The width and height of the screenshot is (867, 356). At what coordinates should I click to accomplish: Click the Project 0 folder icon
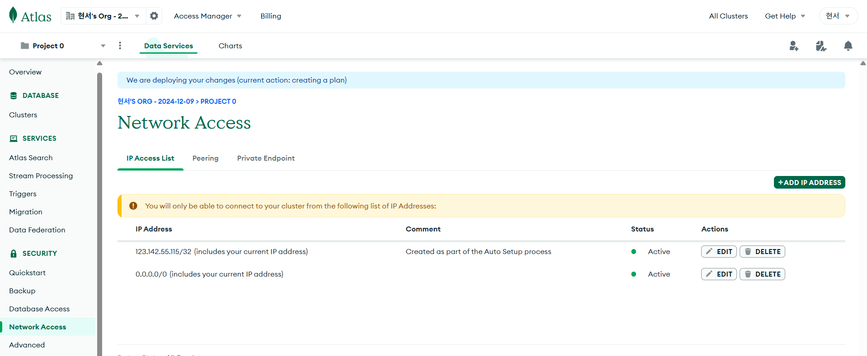[25, 46]
